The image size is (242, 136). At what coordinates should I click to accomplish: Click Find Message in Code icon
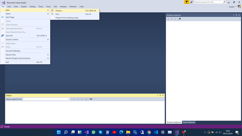coord(73,99)
